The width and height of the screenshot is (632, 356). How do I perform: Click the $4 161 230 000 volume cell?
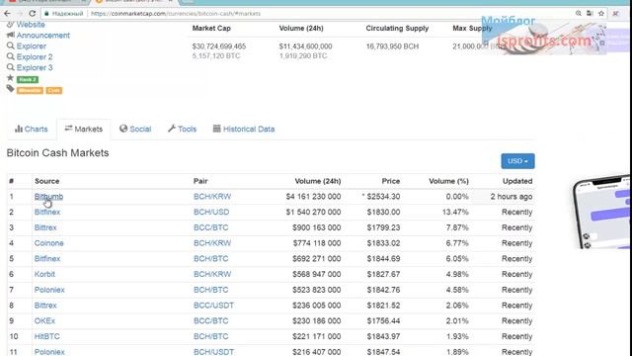[313, 197]
